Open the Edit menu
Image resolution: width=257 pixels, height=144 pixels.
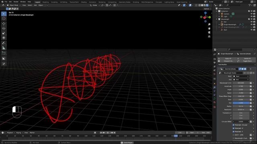point(10,2)
